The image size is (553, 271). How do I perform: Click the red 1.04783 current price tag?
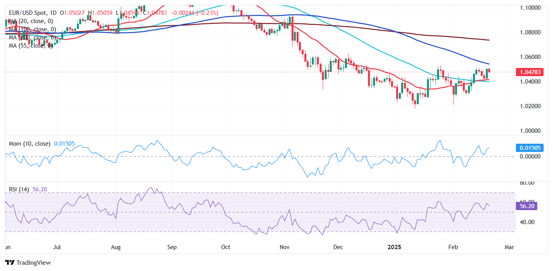pyautogui.click(x=527, y=72)
